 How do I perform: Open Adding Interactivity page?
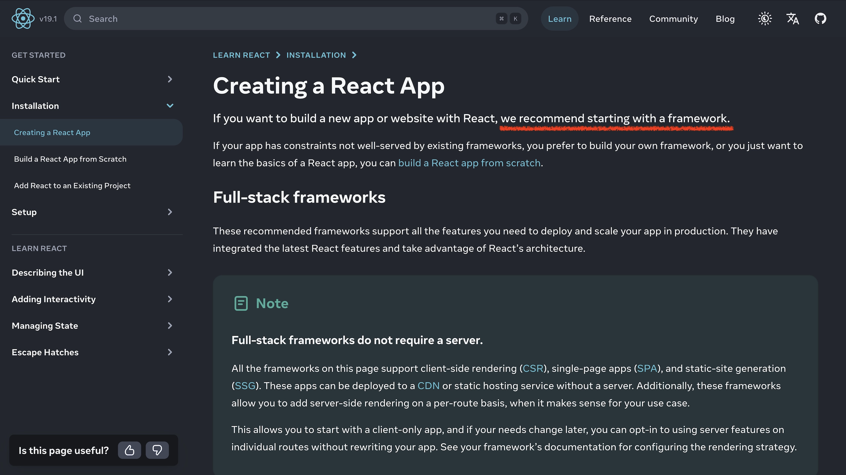pyautogui.click(x=54, y=299)
